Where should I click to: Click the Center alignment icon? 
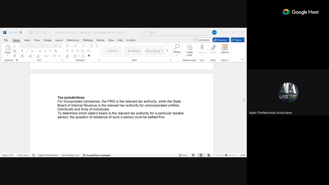(x=72, y=51)
